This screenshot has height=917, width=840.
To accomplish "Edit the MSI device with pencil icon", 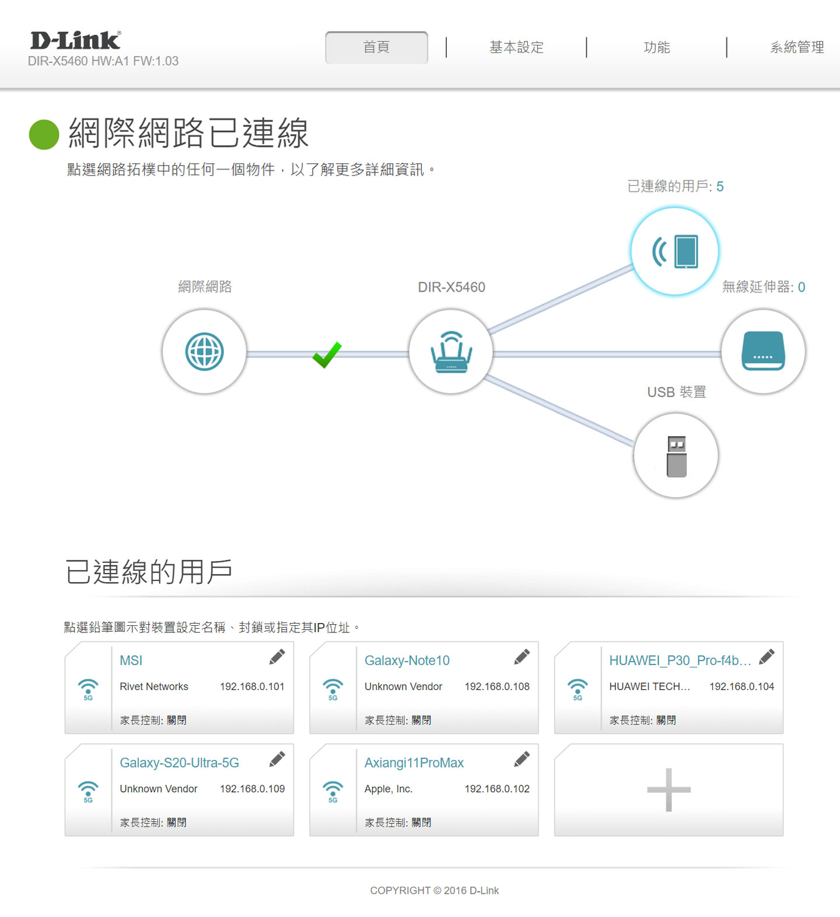I will point(277,657).
